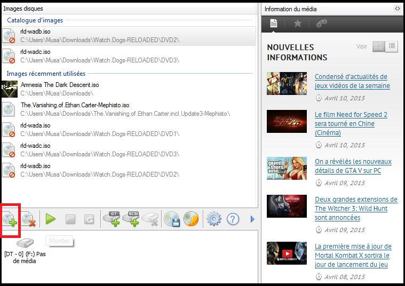Click disc icon of Ethan Carter image

(x=9, y=109)
